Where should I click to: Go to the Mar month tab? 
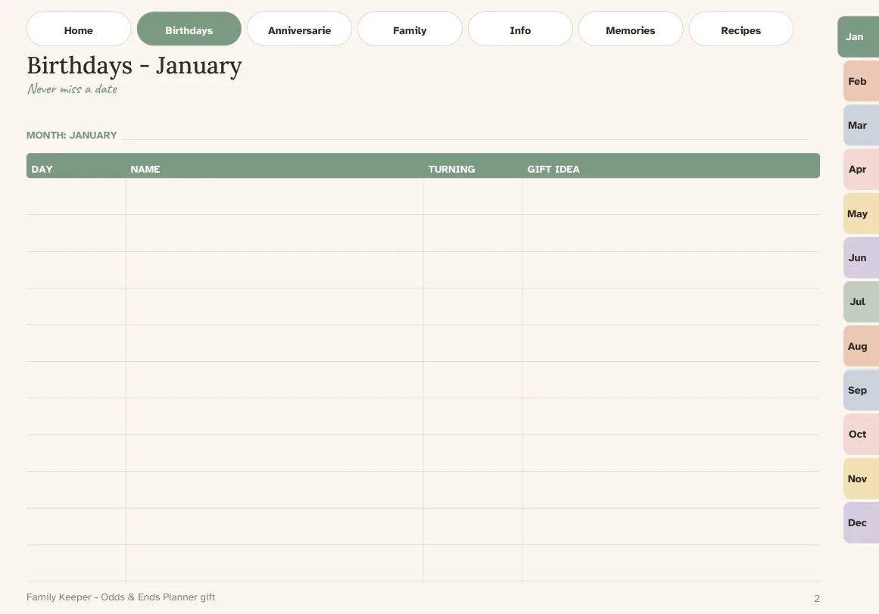click(x=861, y=125)
